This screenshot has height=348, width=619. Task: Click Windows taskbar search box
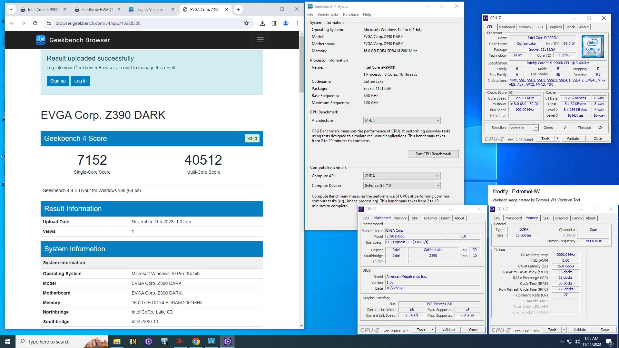(62, 342)
